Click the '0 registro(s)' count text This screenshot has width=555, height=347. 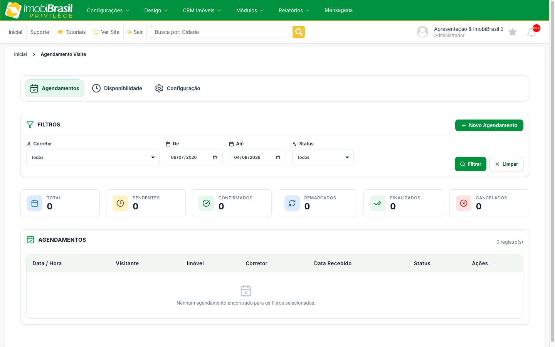[x=510, y=242]
